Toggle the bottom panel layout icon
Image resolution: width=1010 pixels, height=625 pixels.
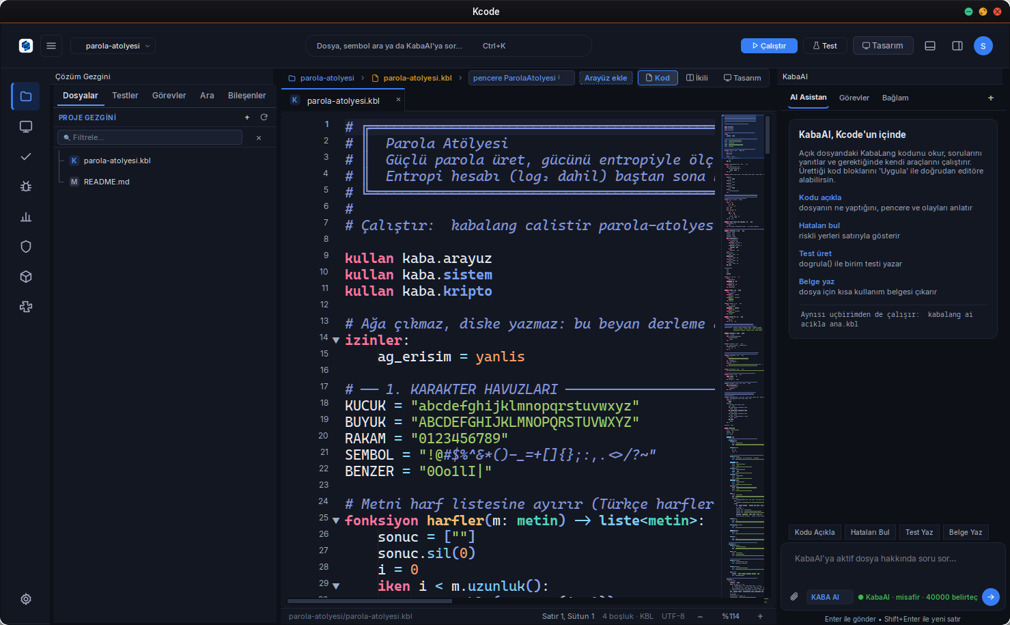(x=930, y=46)
